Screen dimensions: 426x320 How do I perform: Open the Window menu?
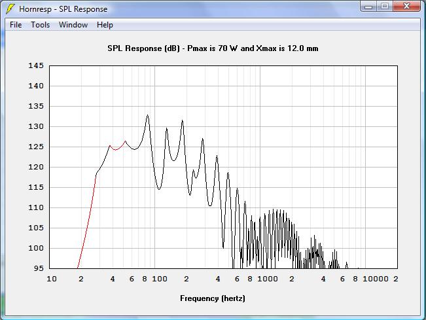tap(73, 25)
